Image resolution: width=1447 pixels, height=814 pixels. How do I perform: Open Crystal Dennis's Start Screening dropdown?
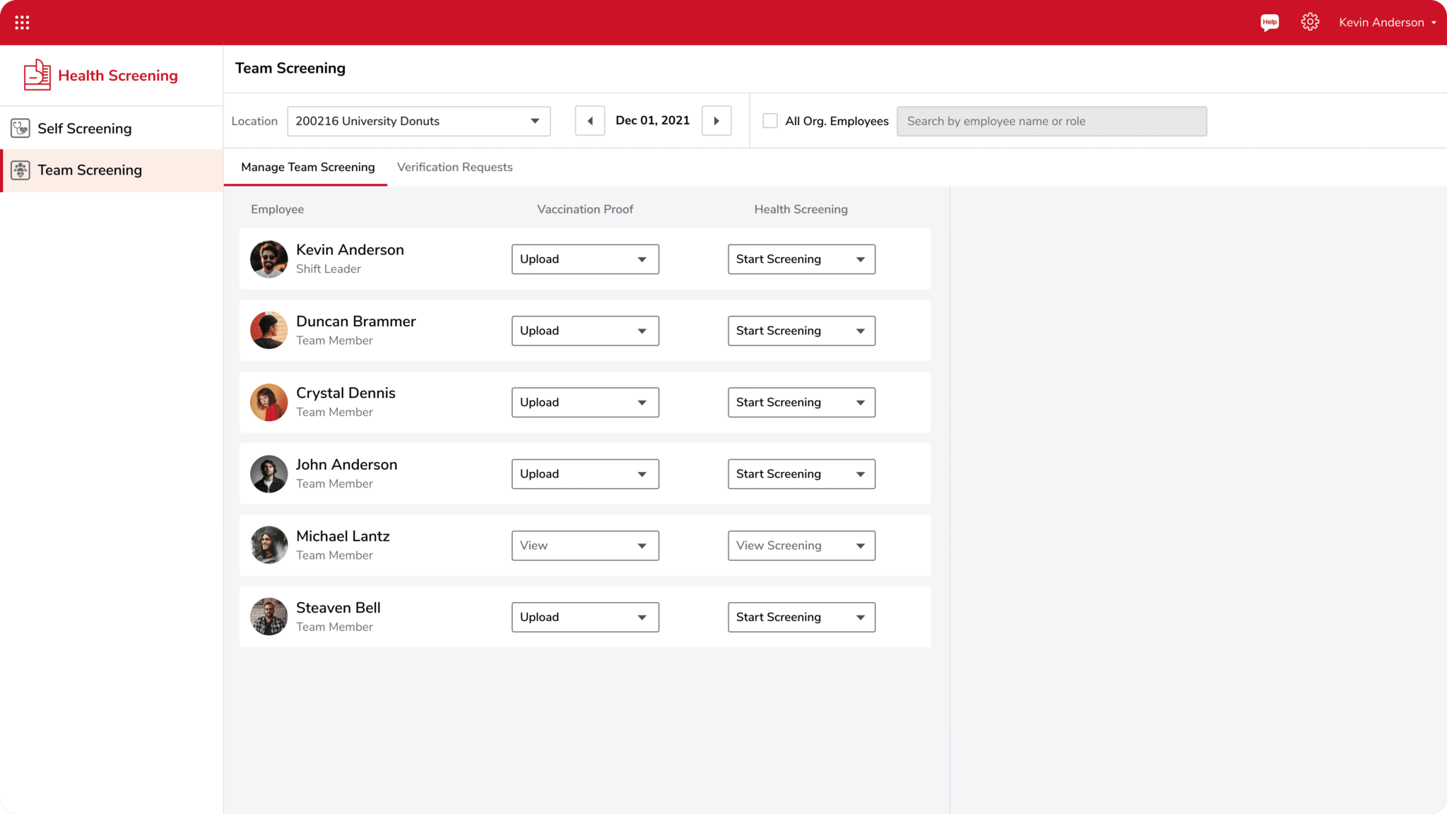pyautogui.click(x=801, y=402)
